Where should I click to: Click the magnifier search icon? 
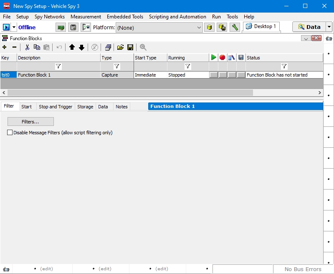(x=143, y=47)
